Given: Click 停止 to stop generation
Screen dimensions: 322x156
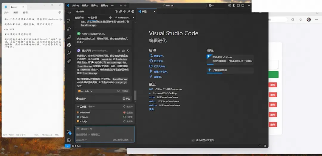Looking at the screenshot, I should (x=126, y=99).
